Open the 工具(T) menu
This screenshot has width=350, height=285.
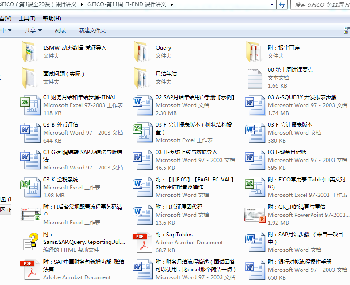click(x=27, y=19)
